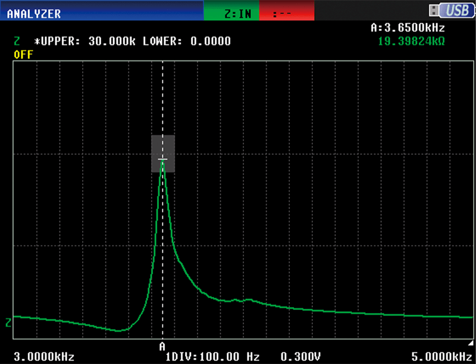476x364 pixels.
Task: Click the A:3.6500kHz cursor frequency readout
Action: [x=407, y=27]
